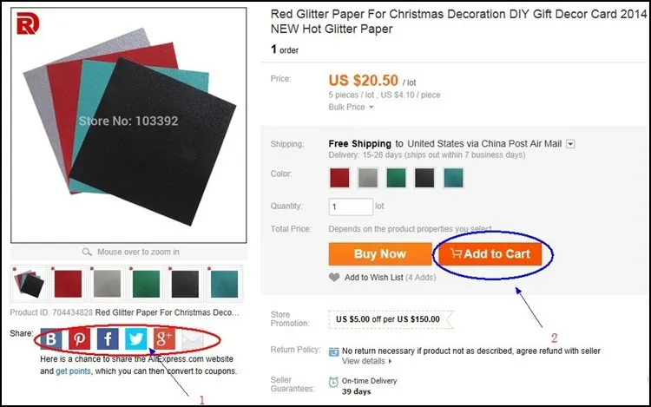Click the Buy Now button

380,254
